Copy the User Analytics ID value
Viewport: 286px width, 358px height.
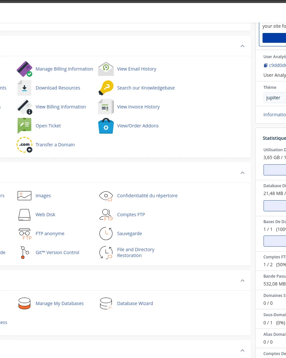point(265,65)
